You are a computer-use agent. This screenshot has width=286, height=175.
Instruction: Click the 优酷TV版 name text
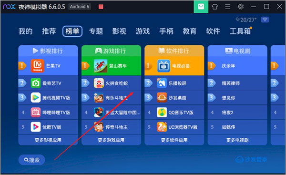[52, 127]
